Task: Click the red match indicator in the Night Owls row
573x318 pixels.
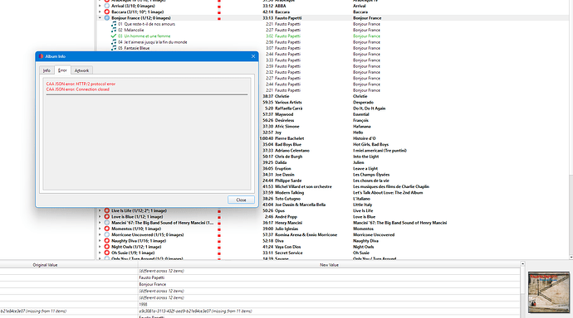Action: point(219,247)
